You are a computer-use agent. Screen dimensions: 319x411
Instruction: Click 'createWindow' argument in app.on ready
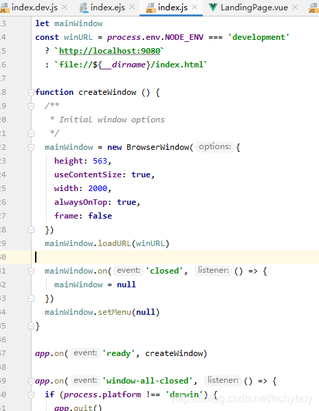point(174,353)
